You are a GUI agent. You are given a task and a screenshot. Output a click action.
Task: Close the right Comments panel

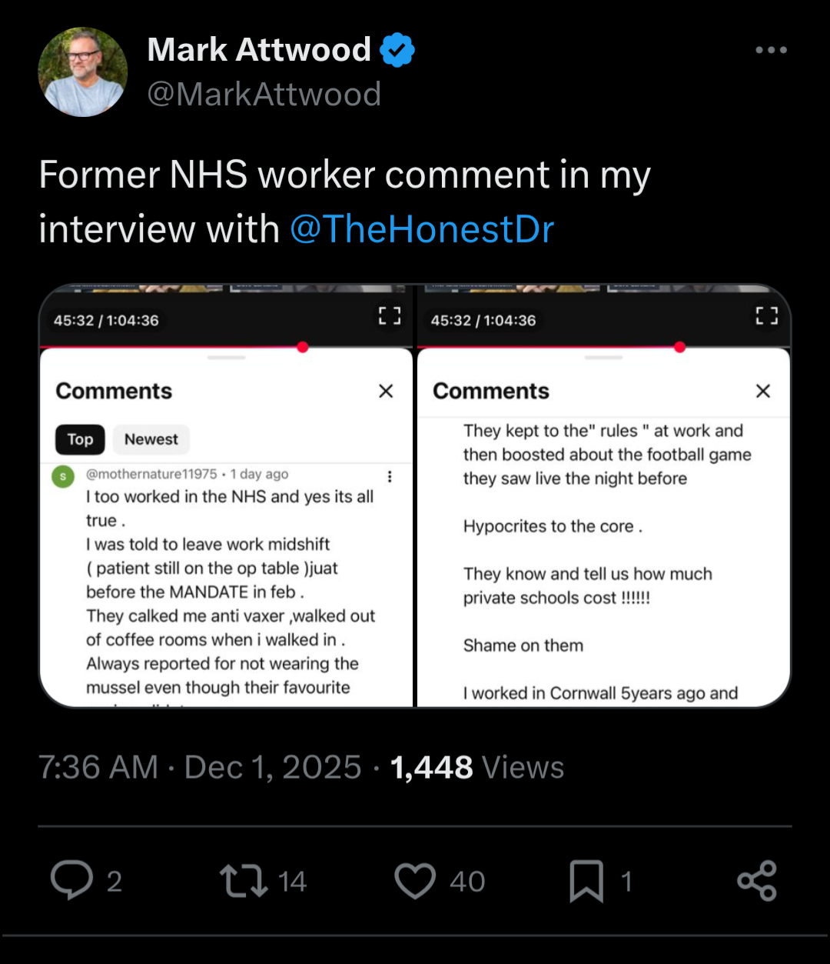(763, 391)
